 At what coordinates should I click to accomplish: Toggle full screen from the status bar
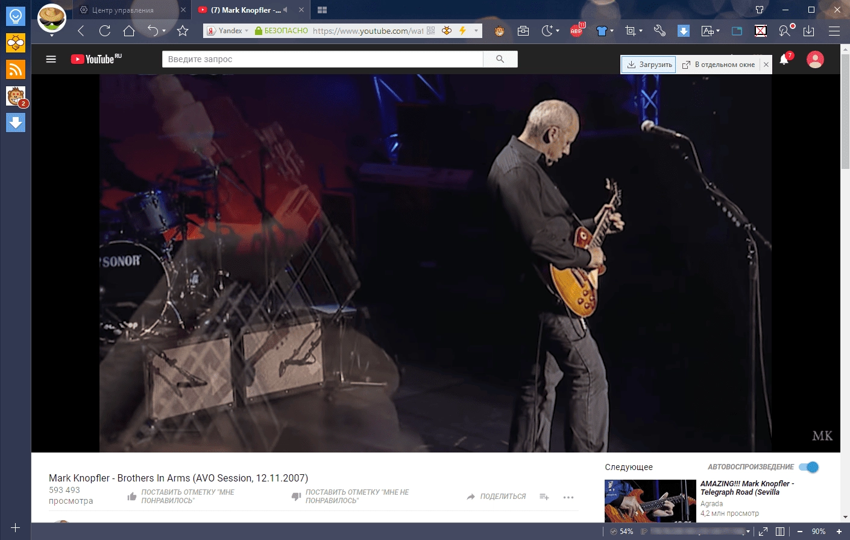click(x=763, y=532)
